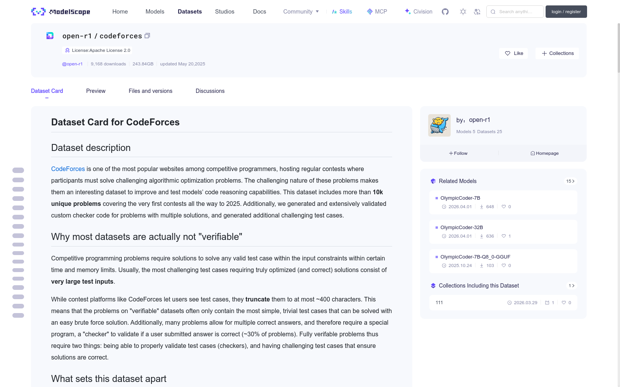Click the folder icon on collection 111
This screenshot has width=620, height=387.
547,303
